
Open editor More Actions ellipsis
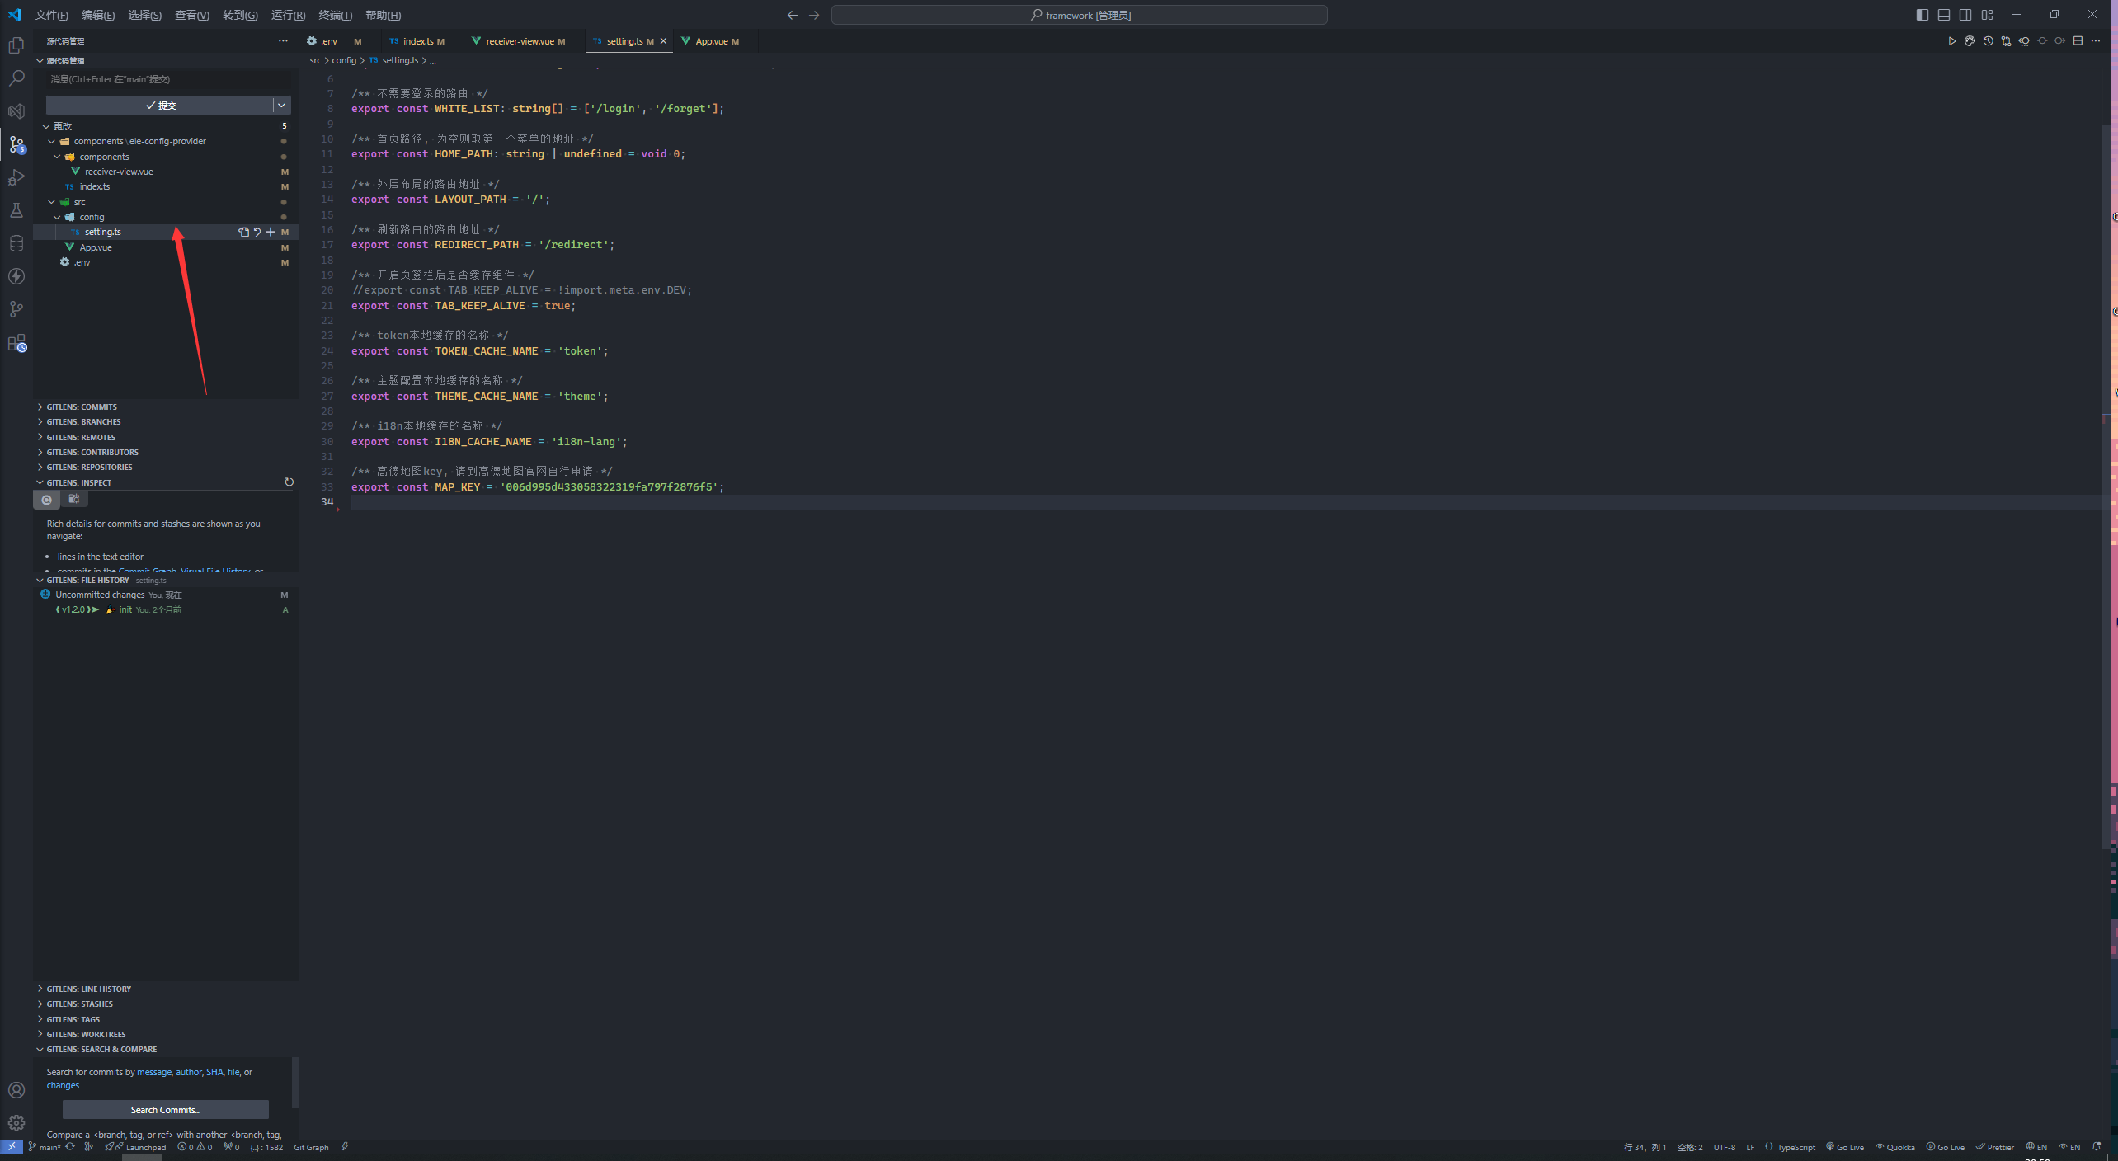tap(2096, 41)
